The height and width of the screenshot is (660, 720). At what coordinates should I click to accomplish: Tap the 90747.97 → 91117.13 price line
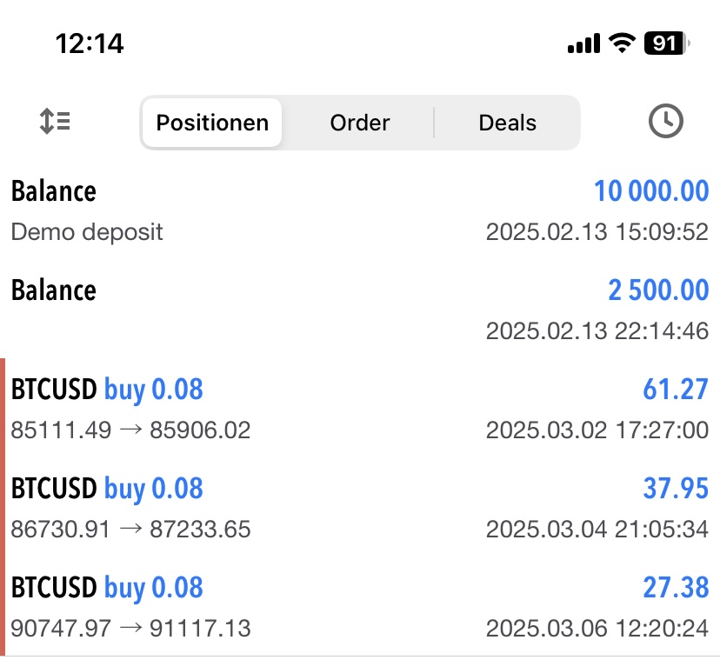coord(130,628)
